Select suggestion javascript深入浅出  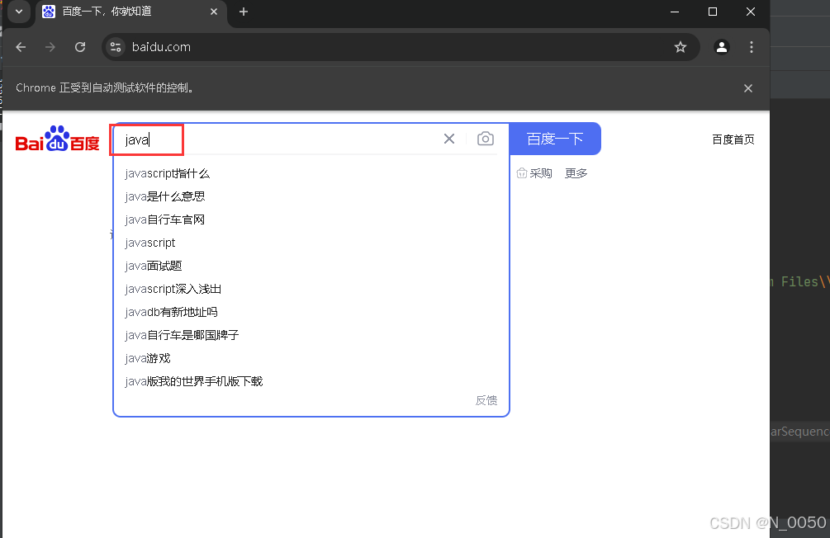tap(311, 289)
